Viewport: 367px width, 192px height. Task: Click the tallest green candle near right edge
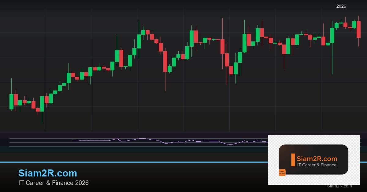pyautogui.click(x=332, y=35)
